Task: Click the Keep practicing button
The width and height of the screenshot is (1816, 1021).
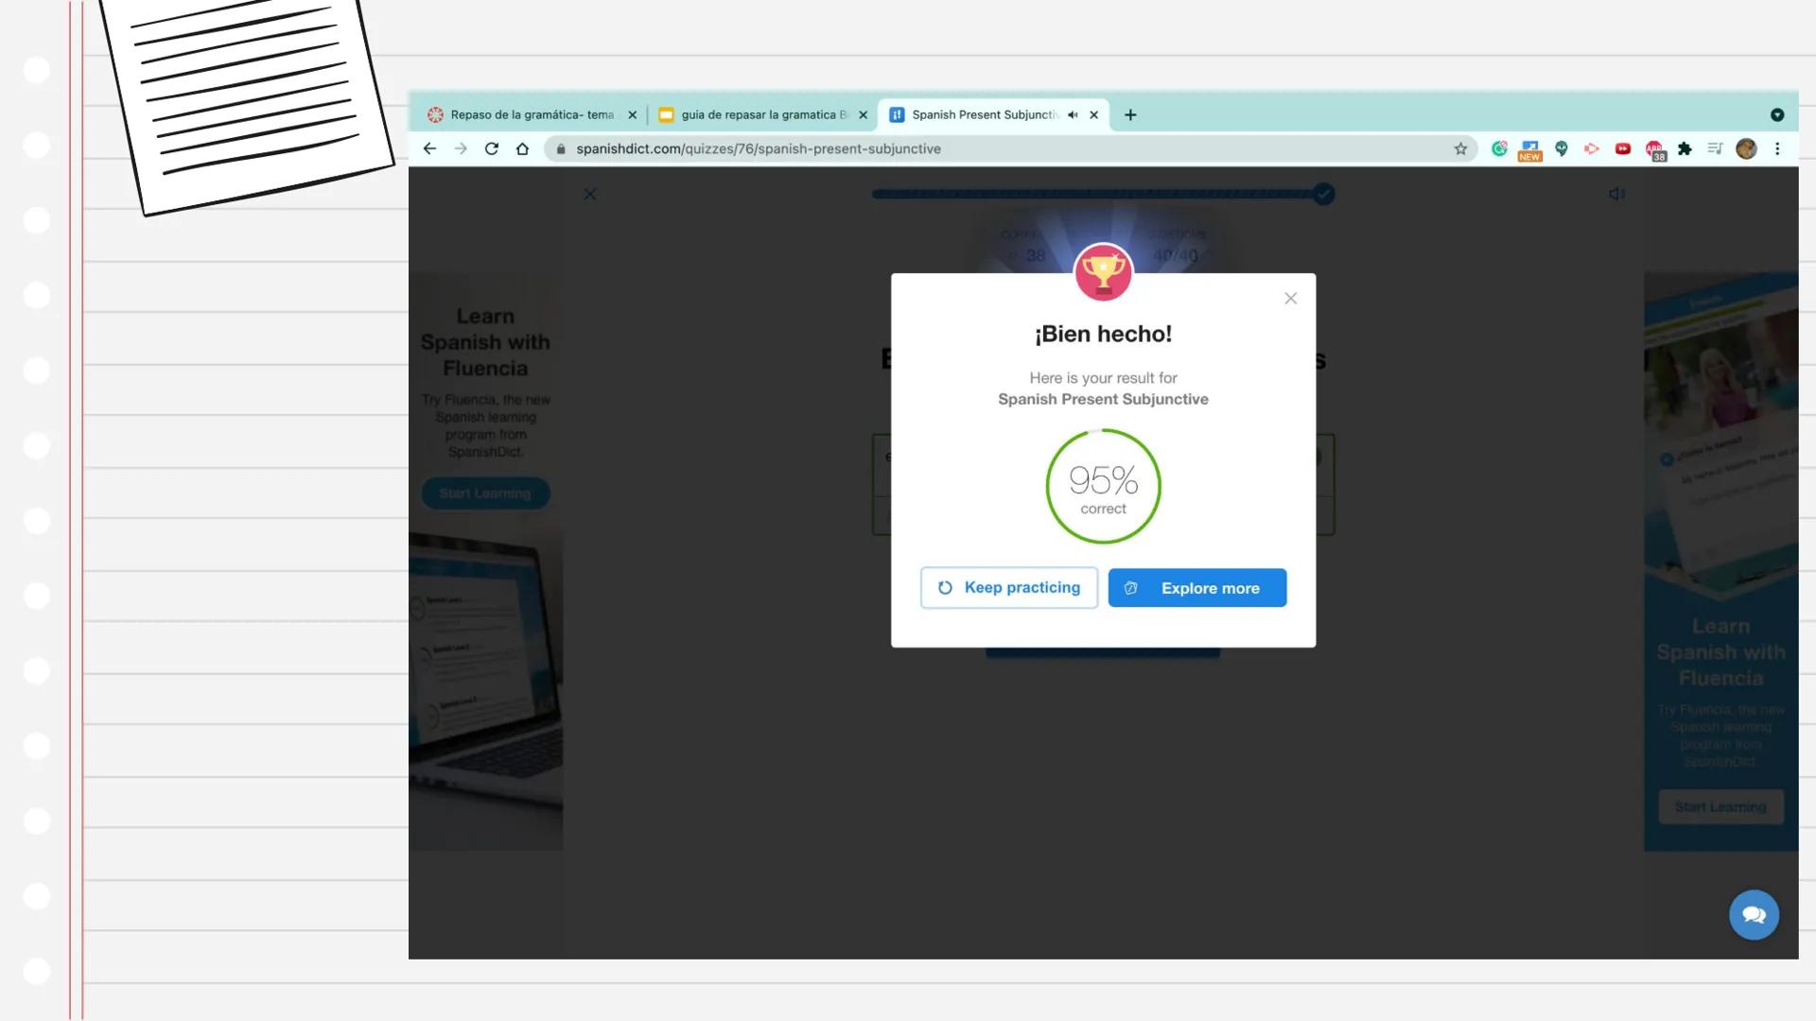Action: click(x=1008, y=587)
